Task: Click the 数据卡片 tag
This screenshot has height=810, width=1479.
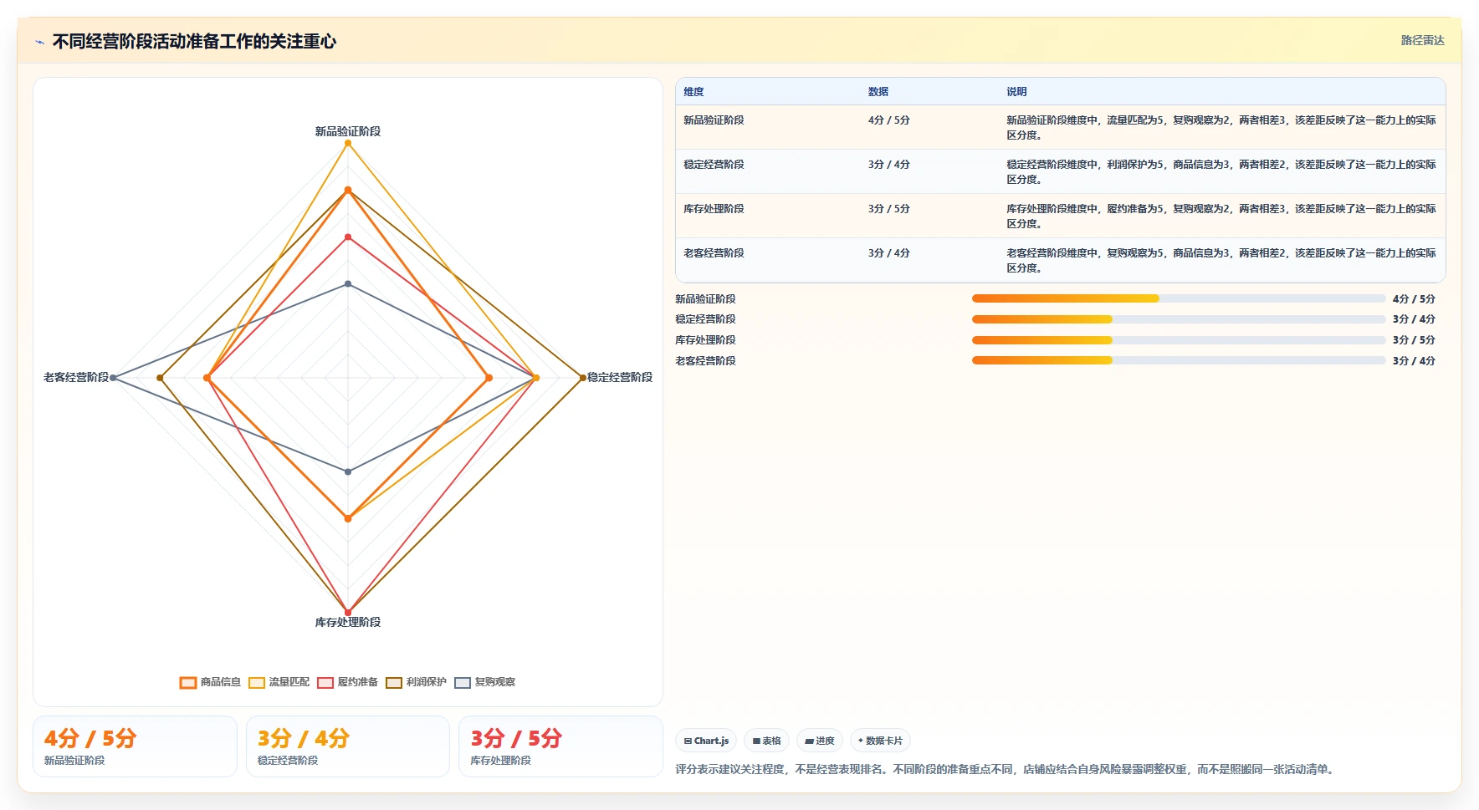Action: pos(880,741)
